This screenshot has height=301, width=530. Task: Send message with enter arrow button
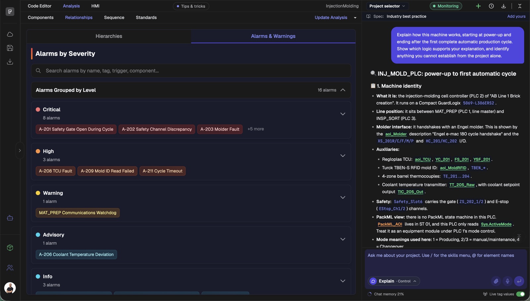[519, 281]
